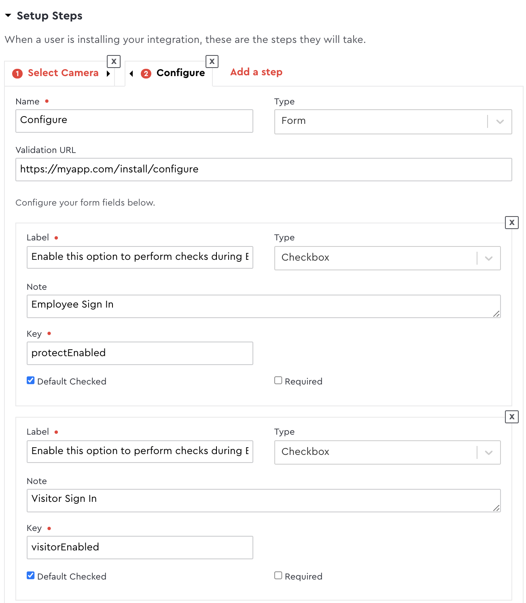Enable Required for the protectEnabled field
The width and height of the screenshot is (526, 603).
(278, 380)
